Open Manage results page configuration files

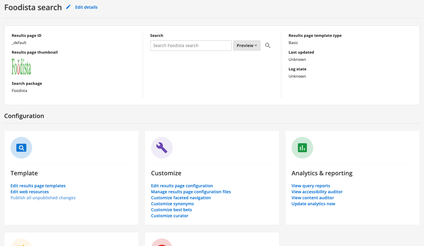tap(191, 191)
